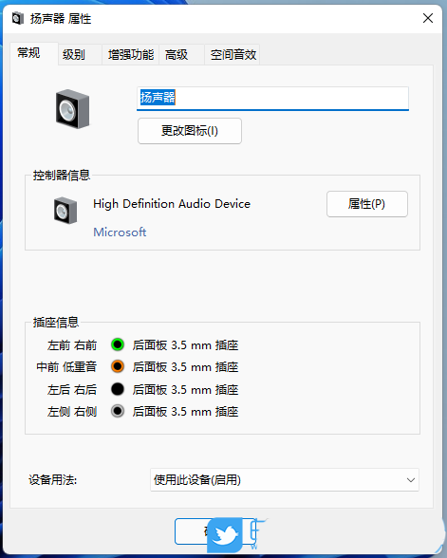Screen dimensions: 447x558
Task: Close the 扬声器 属性 dialog window
Action: pyautogui.click(x=428, y=18)
